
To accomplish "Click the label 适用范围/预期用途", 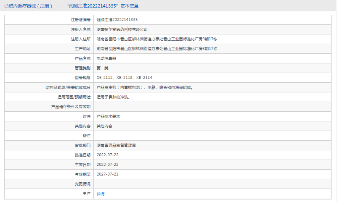I will [74, 97].
